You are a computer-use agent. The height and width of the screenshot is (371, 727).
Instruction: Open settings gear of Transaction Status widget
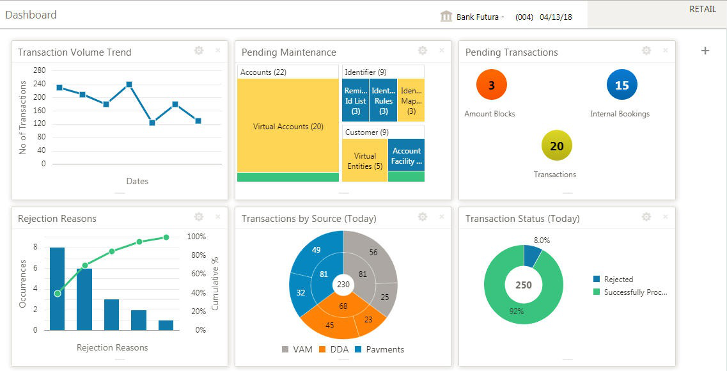pos(646,217)
